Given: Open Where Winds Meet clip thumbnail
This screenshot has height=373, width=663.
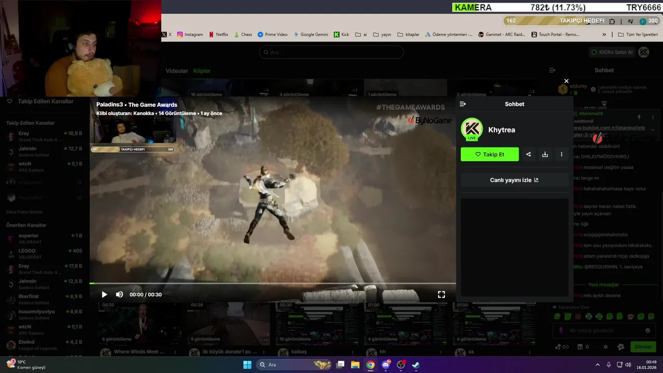Looking at the screenshot, I should coord(140,323).
